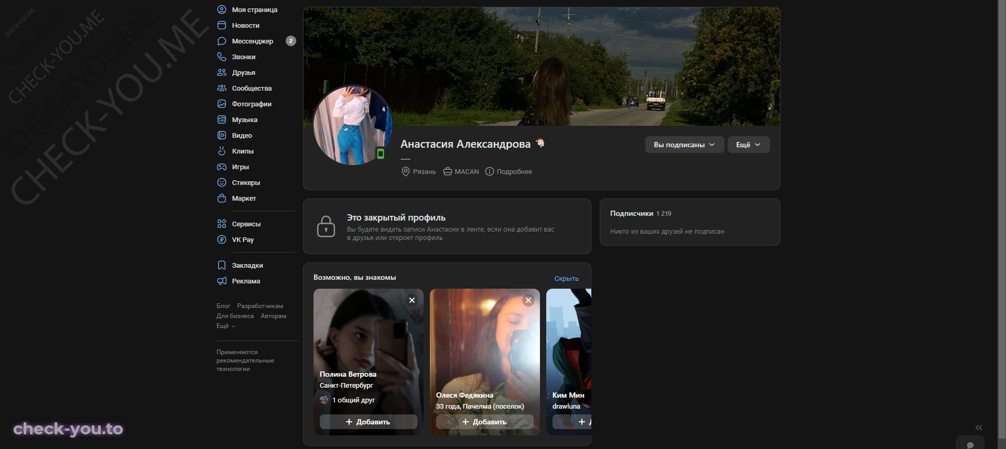Expand the Вы подписаны dropdown

pos(685,145)
